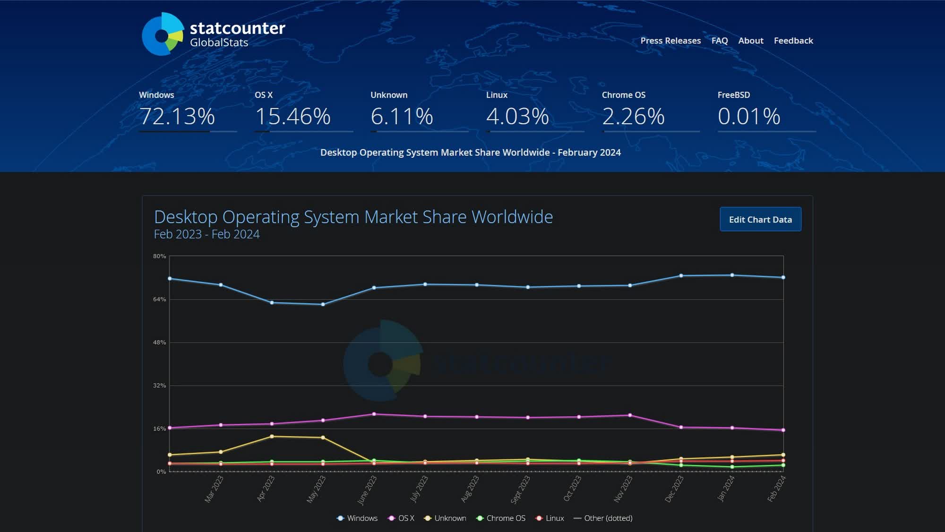Click the 80% y-axis label
This screenshot has height=532, width=945.
(x=159, y=256)
